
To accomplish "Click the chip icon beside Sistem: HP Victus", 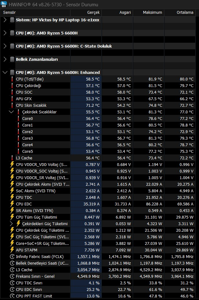I will 12,20.
